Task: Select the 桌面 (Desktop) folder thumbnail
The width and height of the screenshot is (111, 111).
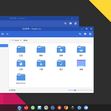Action: point(81,63)
